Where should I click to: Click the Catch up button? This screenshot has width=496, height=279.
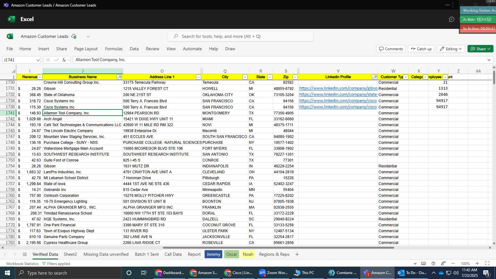point(421,49)
